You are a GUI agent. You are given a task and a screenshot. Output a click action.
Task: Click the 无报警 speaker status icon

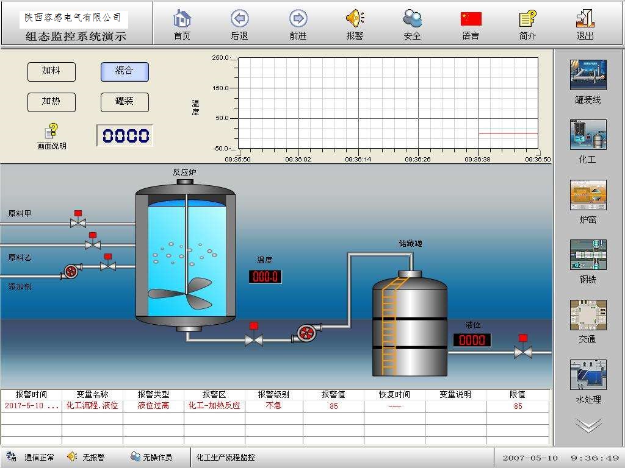tap(72, 456)
